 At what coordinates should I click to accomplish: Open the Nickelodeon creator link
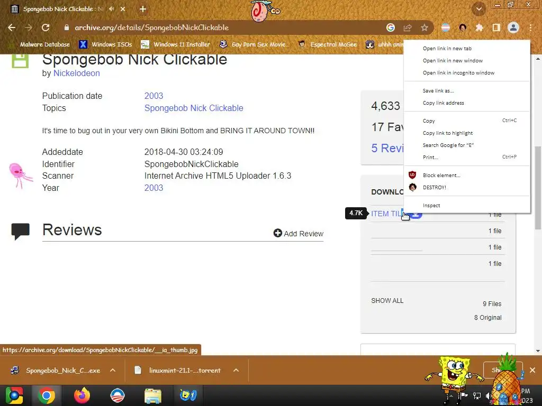point(76,73)
